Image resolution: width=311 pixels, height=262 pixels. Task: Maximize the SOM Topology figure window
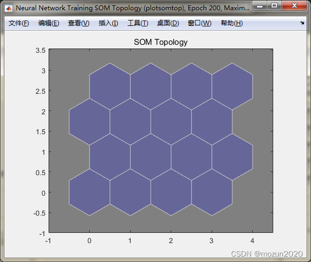click(x=274, y=5)
